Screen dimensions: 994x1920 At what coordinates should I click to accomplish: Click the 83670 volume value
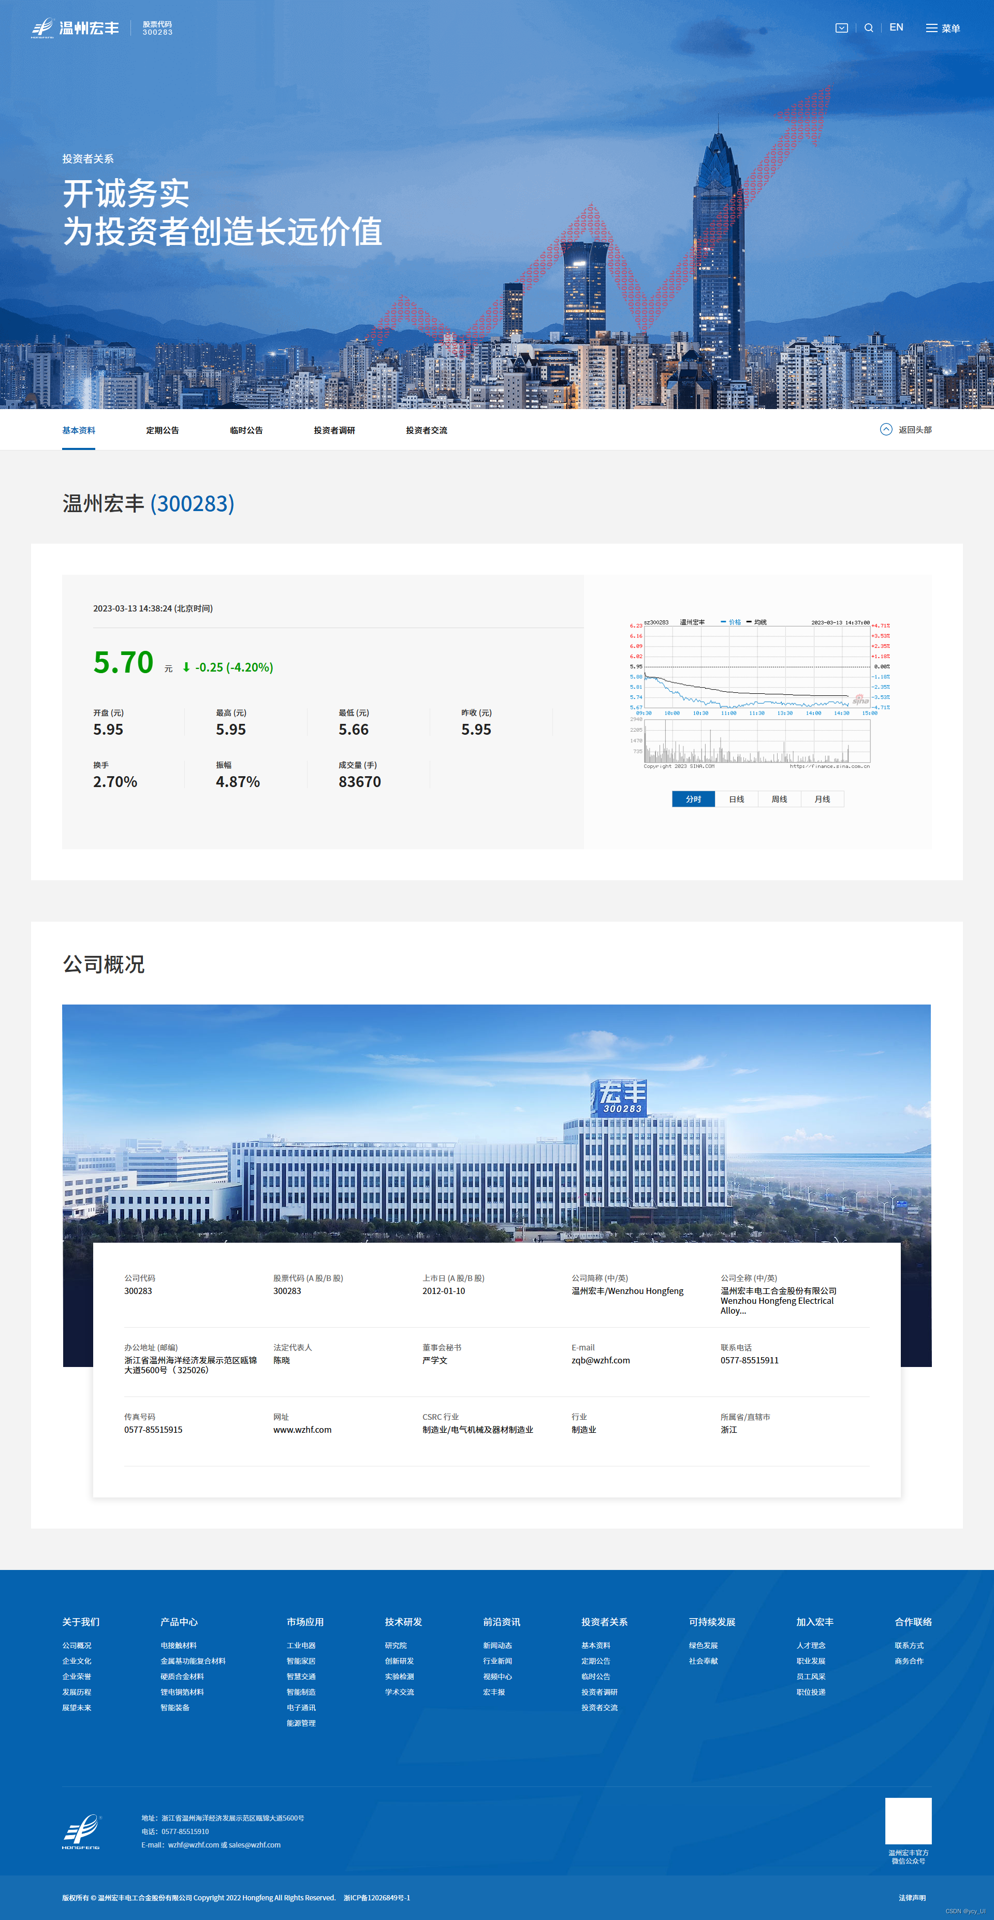[359, 782]
